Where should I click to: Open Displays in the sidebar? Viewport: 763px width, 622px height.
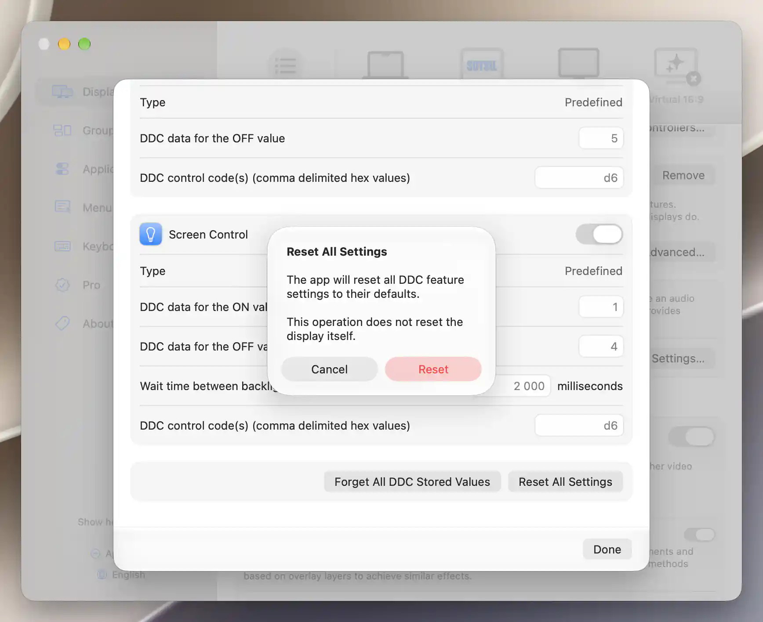point(75,91)
